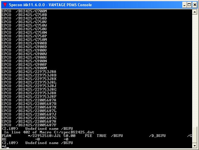The height and width of the screenshot is (150, 199).
Task: Minimize the Specon console window
Action: coord(184,5)
